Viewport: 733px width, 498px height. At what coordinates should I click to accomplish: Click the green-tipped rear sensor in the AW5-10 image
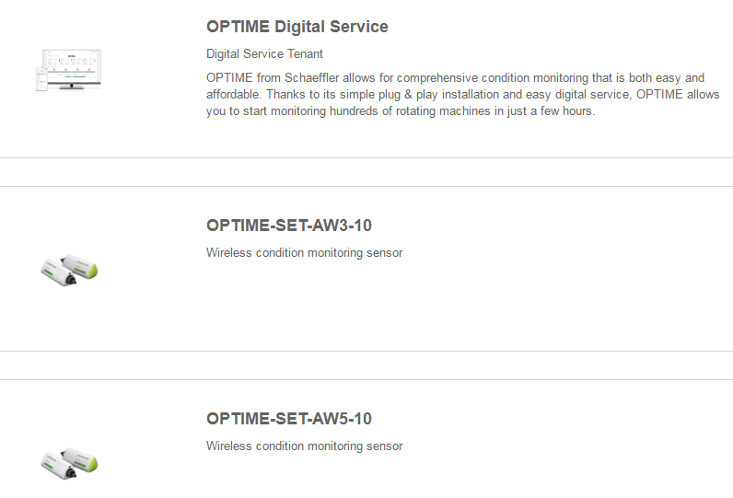[x=80, y=458]
